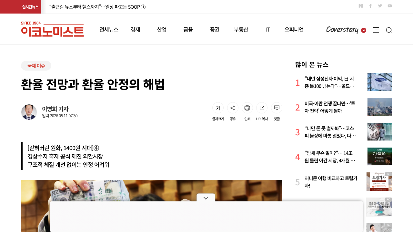Open ranked news 1 about 삼성전자 이익
The width and height of the screenshot is (413, 232).
pos(330,82)
